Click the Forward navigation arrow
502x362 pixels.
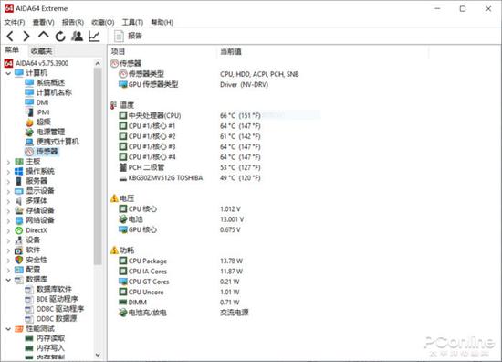tap(26, 37)
